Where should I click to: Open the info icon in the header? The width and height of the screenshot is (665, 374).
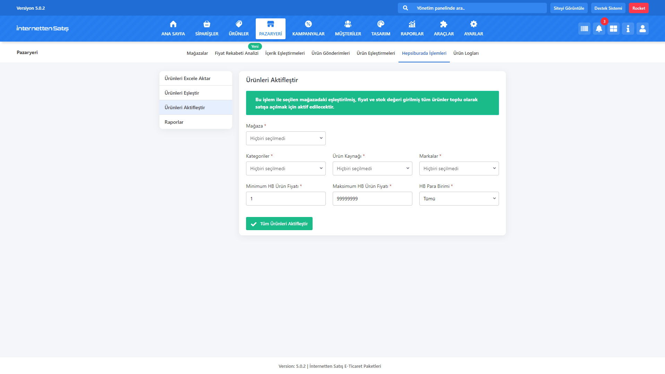[x=628, y=29]
